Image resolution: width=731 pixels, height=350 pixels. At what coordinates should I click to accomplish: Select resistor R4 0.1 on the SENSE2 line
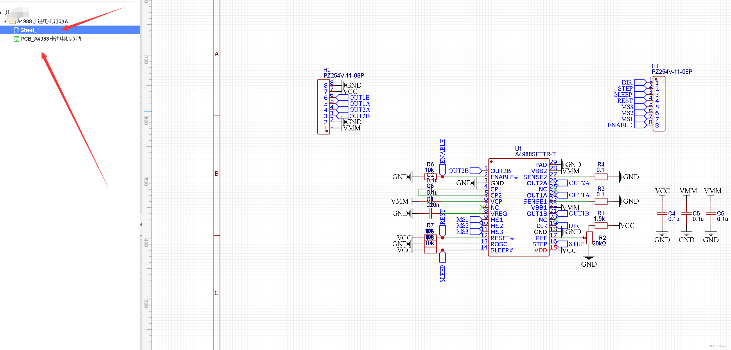(x=601, y=177)
